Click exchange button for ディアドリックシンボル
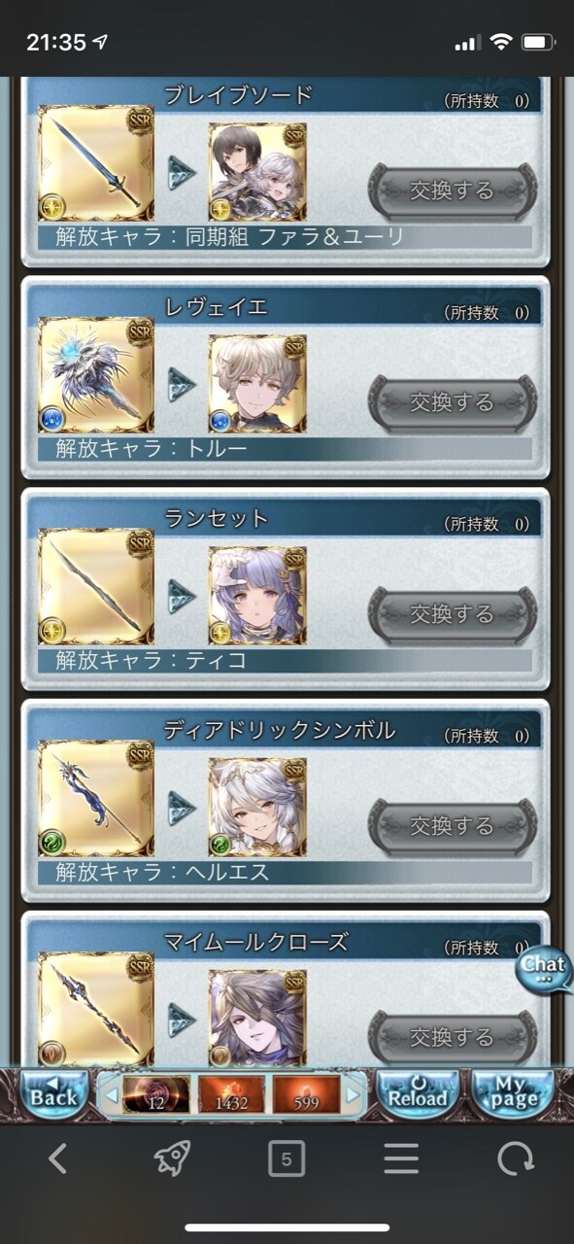The image size is (574, 1244). [453, 826]
